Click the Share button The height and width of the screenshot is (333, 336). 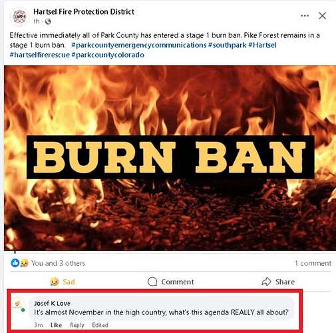[x=278, y=282]
